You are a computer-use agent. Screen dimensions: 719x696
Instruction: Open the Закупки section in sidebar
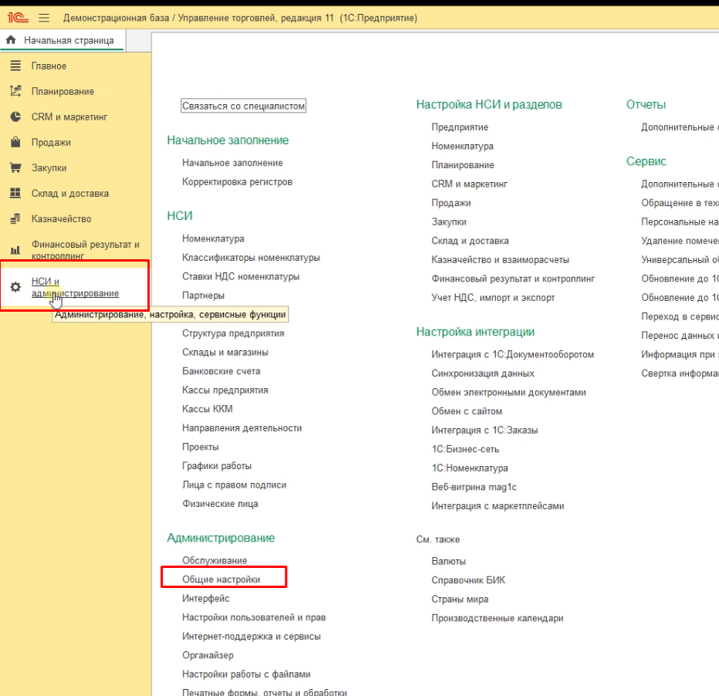click(49, 167)
